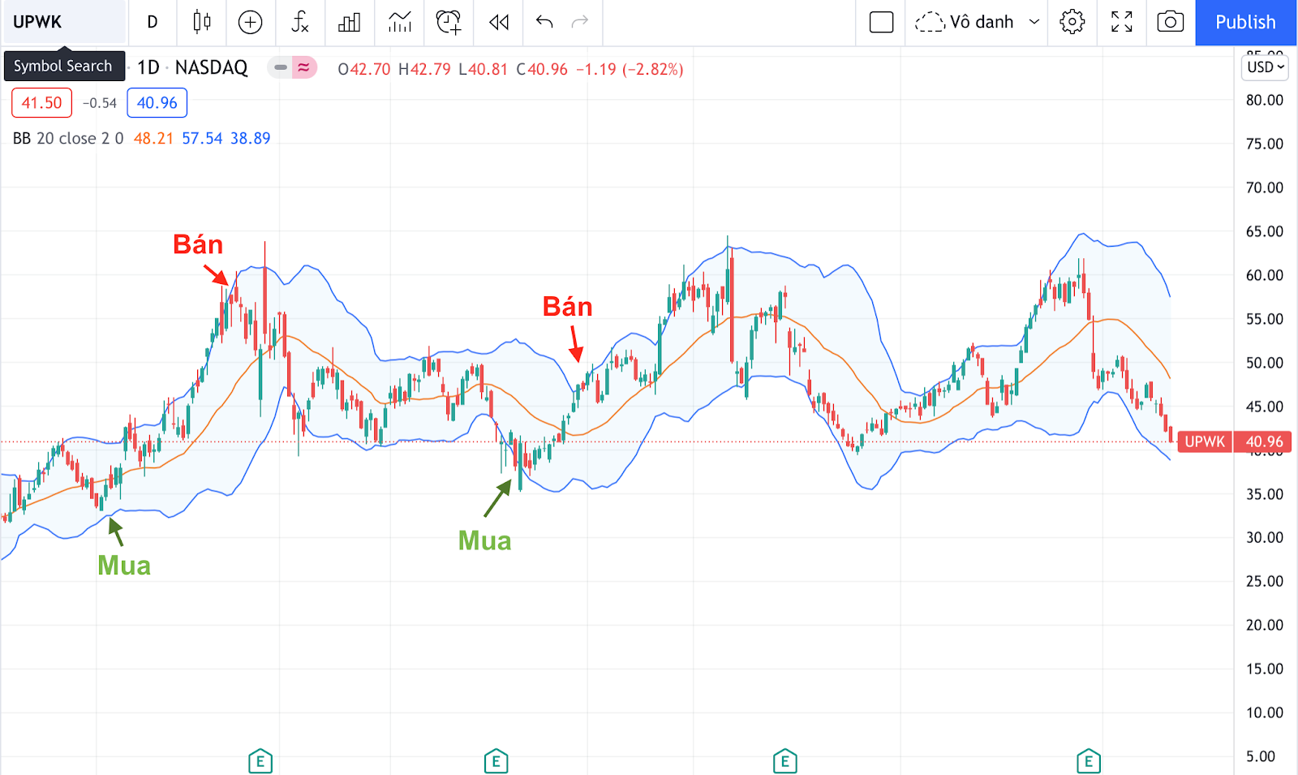Screen dimensions: 1298x775
Task: Open the candlestick chart type selector
Action: point(202,22)
